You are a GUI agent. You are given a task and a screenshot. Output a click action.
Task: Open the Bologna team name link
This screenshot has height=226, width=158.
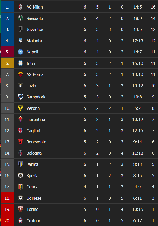click(34, 153)
